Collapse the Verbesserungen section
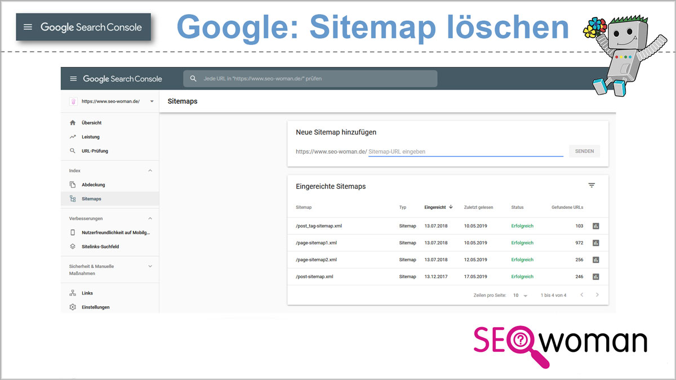 click(x=150, y=218)
